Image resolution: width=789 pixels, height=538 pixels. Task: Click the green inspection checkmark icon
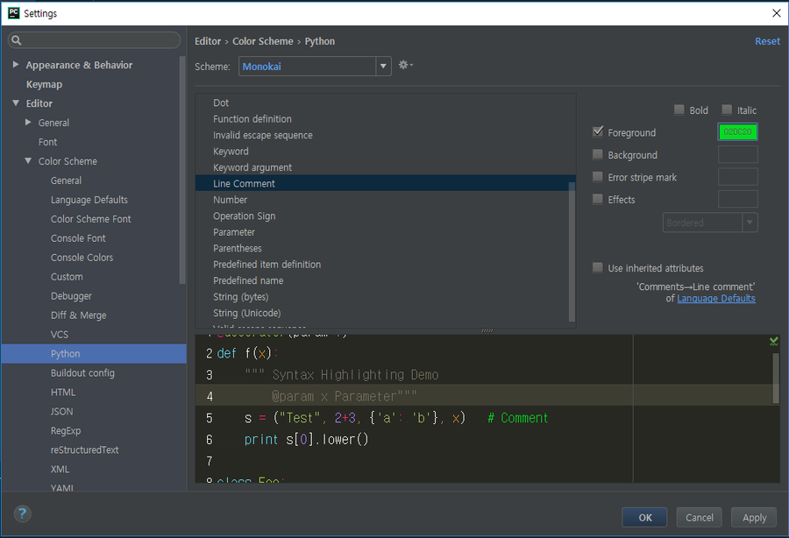click(773, 342)
